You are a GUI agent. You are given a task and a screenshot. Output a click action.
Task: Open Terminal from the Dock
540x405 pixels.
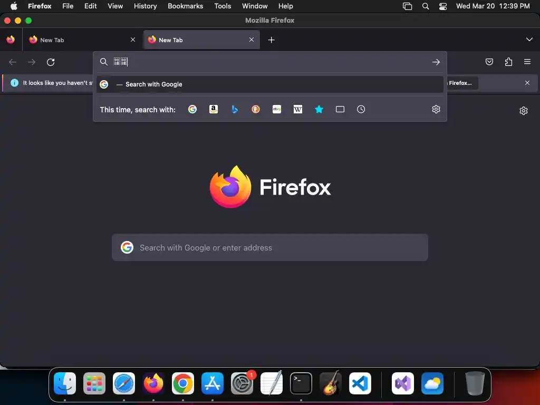click(301, 383)
